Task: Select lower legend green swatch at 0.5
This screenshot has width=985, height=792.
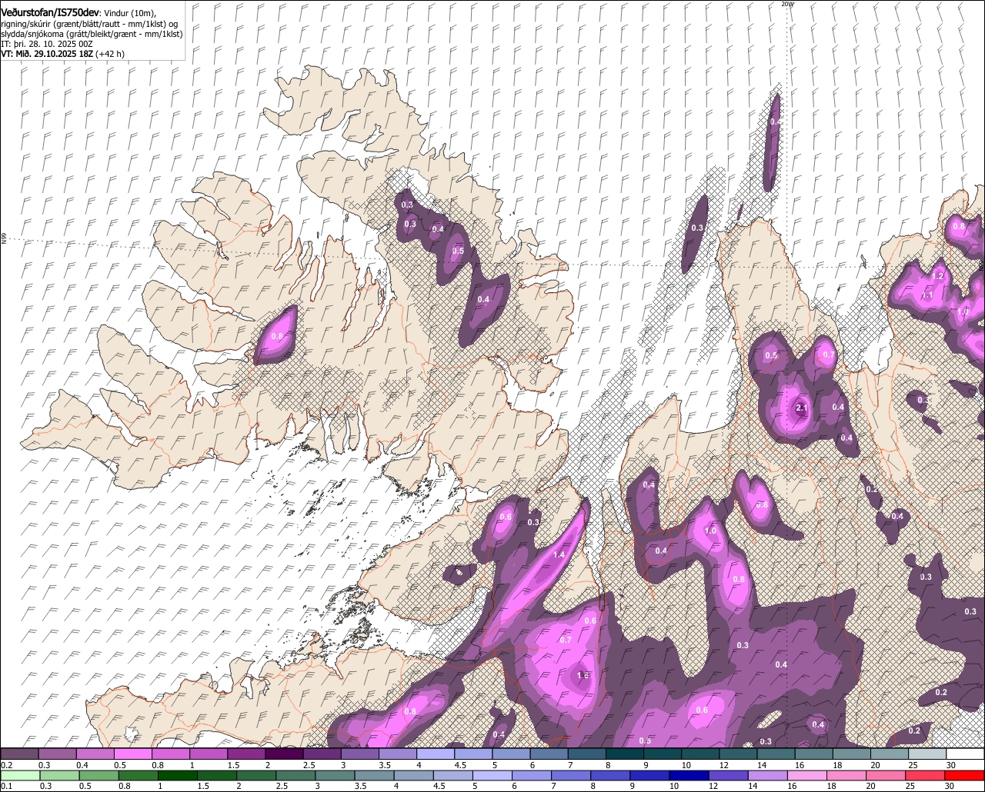Action: pyautogui.click(x=99, y=776)
